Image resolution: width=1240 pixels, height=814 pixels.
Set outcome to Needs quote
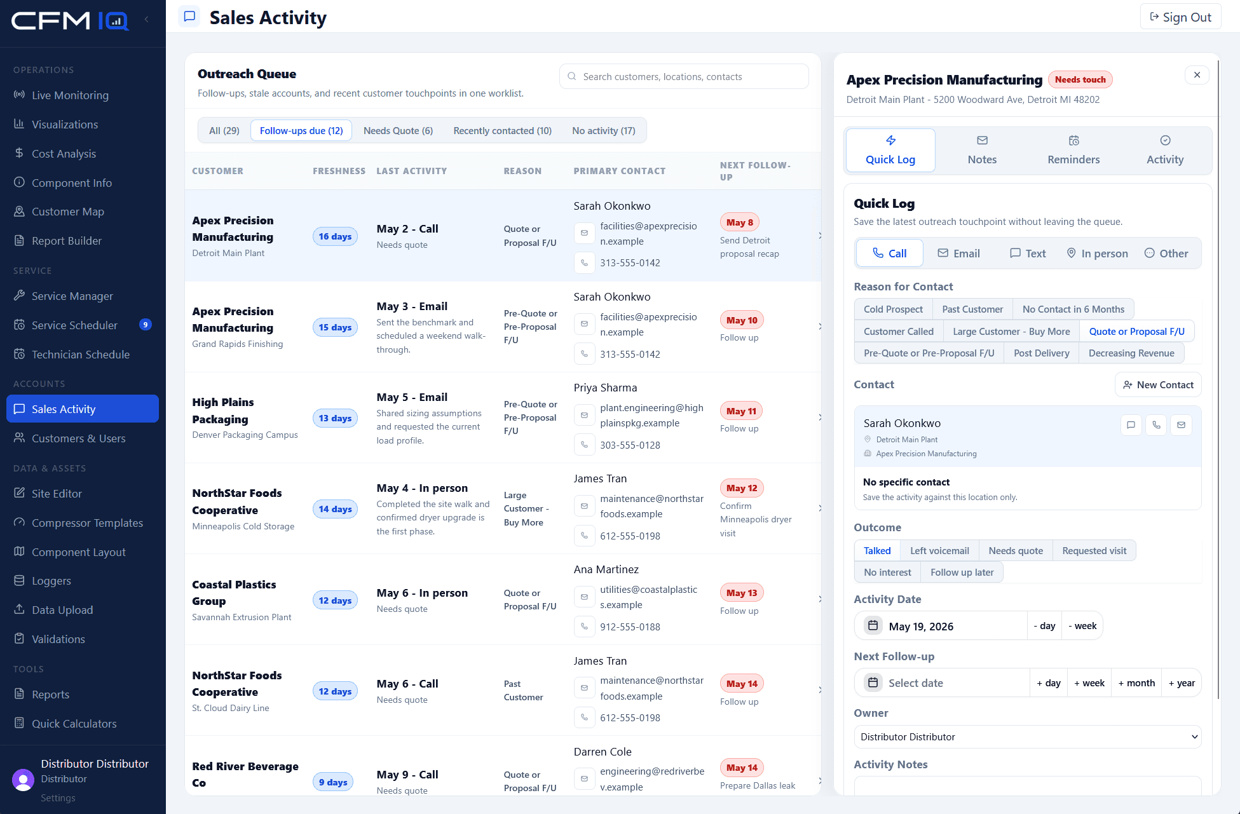pos(1016,550)
